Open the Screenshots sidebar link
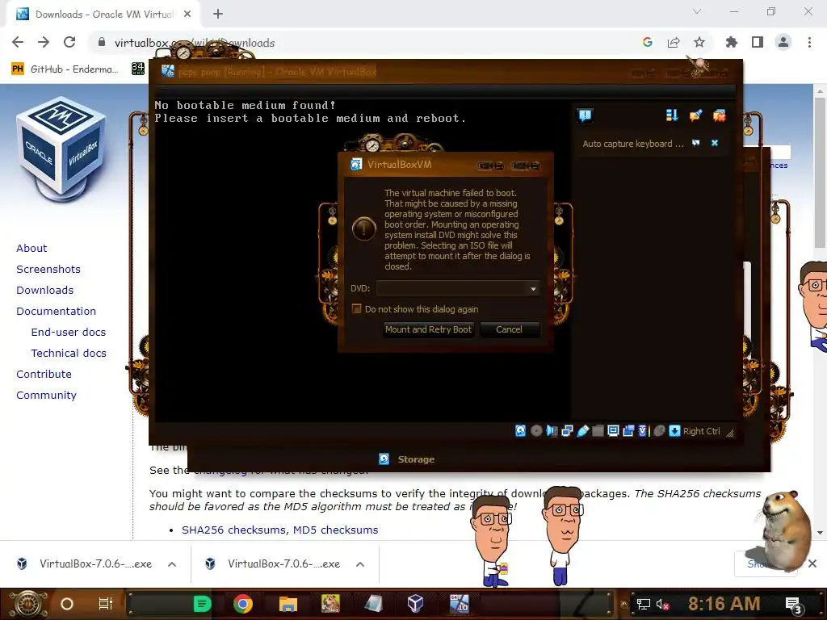 [48, 270]
